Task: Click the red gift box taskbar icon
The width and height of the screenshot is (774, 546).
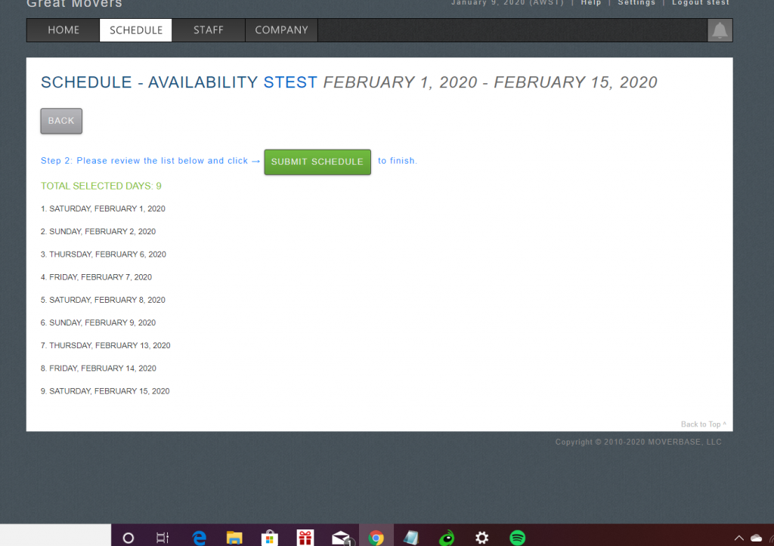Action: click(305, 538)
